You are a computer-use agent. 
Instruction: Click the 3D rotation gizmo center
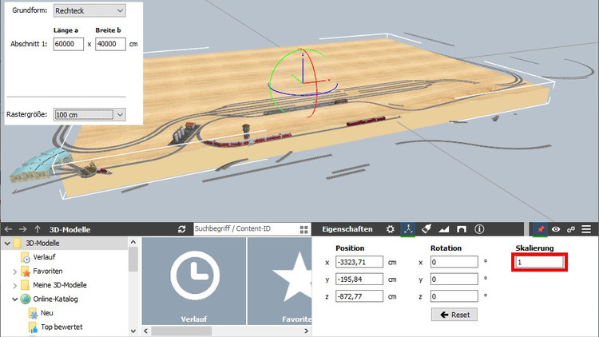pos(303,82)
